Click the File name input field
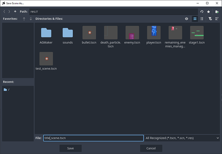This screenshot has height=154, width=222. click(x=93, y=138)
